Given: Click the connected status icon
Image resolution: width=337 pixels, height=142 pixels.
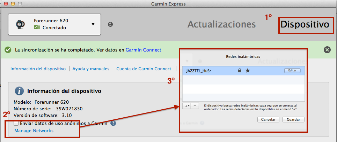Looking at the screenshot, I should 36,27.
